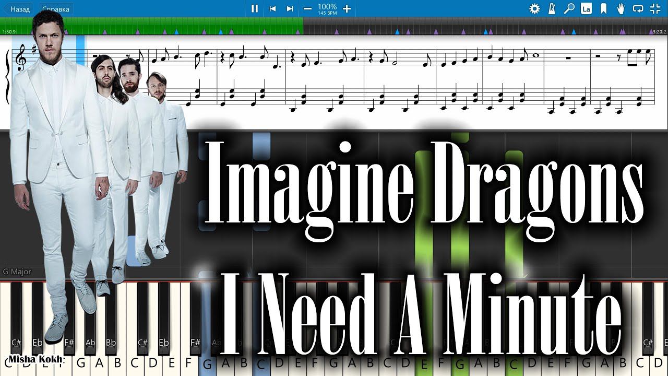Click the 100% 145 BPM speed readout
The image size is (668, 376).
pos(327,9)
